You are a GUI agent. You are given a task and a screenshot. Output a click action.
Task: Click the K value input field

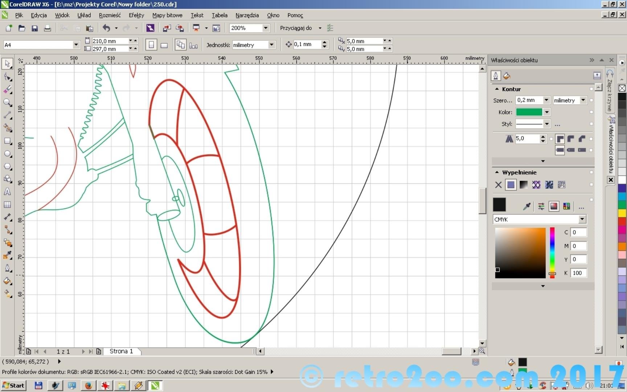[578, 273]
